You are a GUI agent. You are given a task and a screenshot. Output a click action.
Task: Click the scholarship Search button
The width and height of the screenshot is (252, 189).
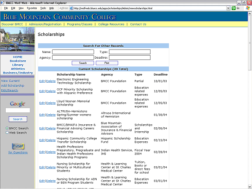coord(83,63)
